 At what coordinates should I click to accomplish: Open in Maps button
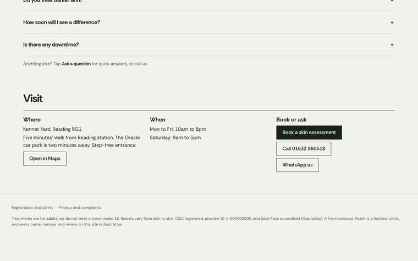coord(45,159)
